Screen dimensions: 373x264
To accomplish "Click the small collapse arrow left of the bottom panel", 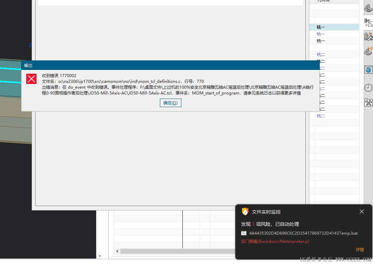I will pos(100,256).
